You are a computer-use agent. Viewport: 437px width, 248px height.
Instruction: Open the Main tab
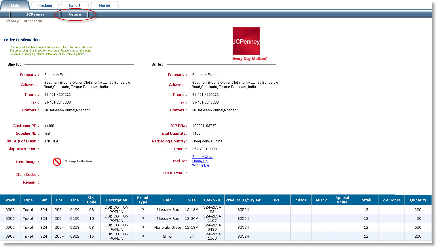[15, 5]
